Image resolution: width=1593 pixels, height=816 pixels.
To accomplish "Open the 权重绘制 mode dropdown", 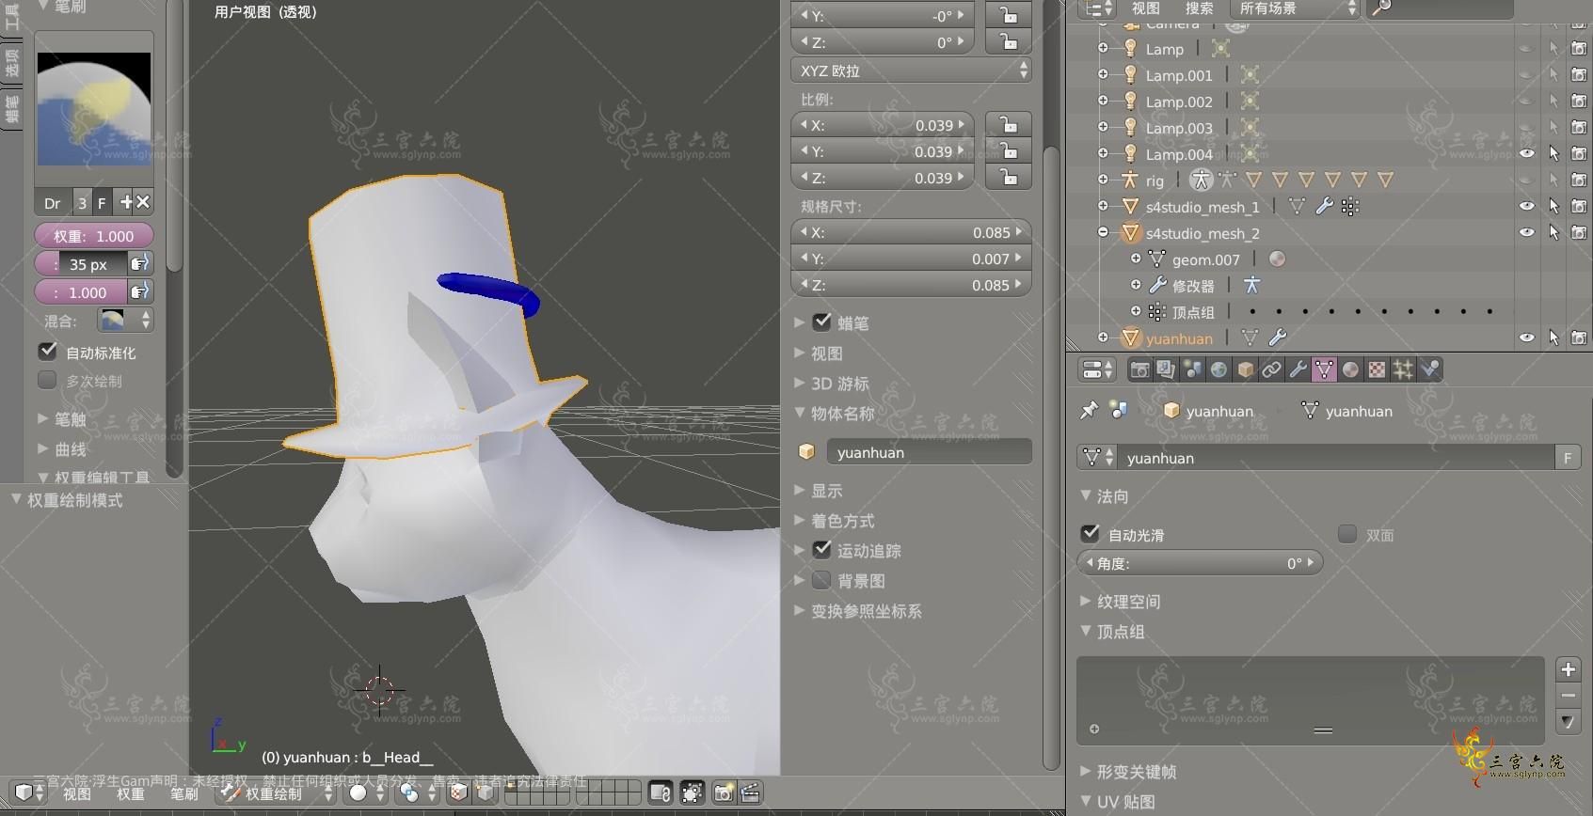I will pyautogui.click(x=275, y=793).
